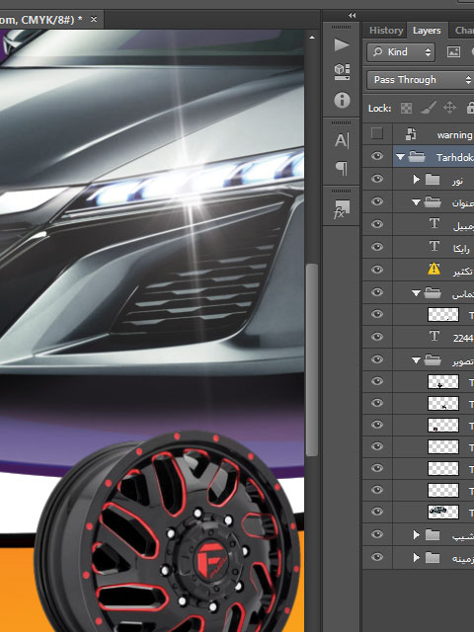Select the رایکا layer name

(x=461, y=249)
